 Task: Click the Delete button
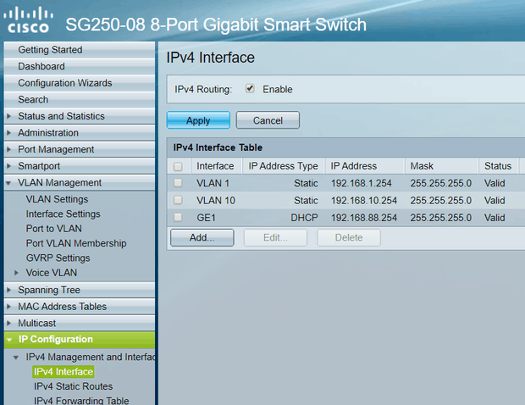(349, 237)
